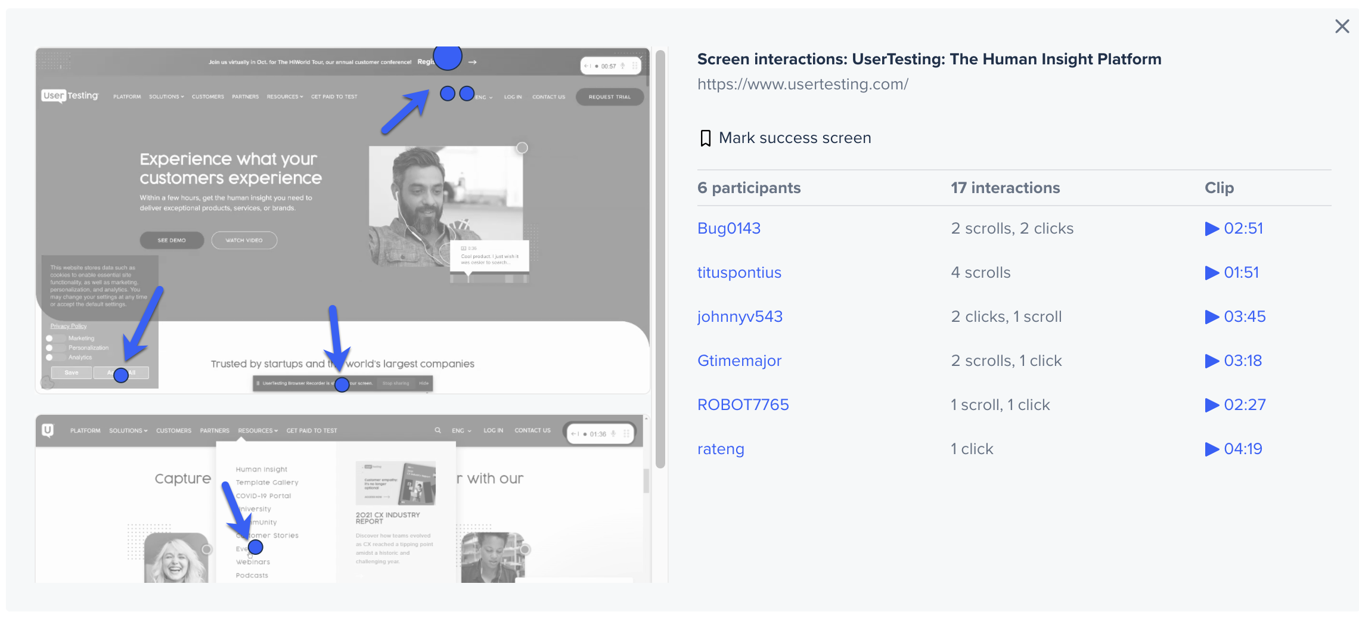The image size is (1359, 621).
Task: Click the 'Clip' column header
Action: pos(1219,188)
